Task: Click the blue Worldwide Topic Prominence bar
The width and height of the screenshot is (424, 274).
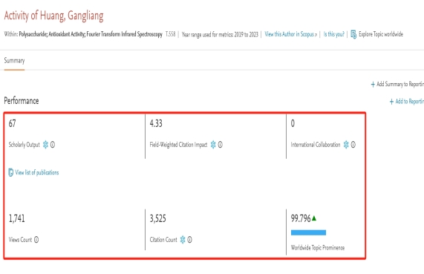Action: [309, 232]
